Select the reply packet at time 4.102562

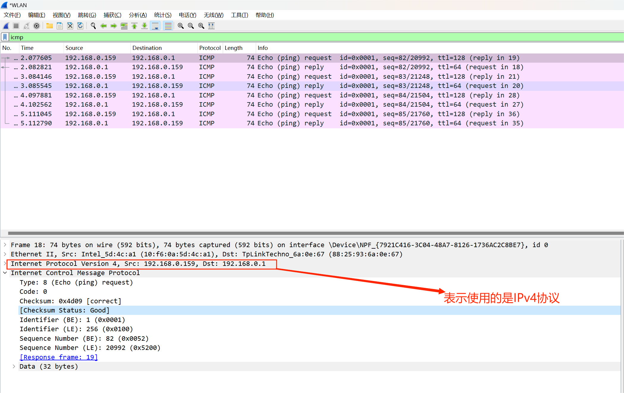click(x=312, y=105)
